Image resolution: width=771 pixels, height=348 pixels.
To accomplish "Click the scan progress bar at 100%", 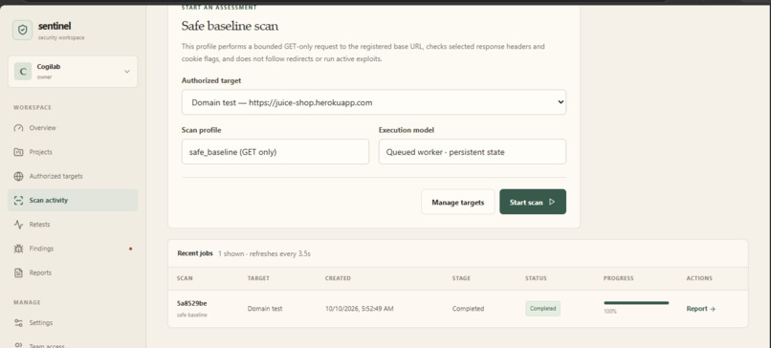I will pos(636,303).
